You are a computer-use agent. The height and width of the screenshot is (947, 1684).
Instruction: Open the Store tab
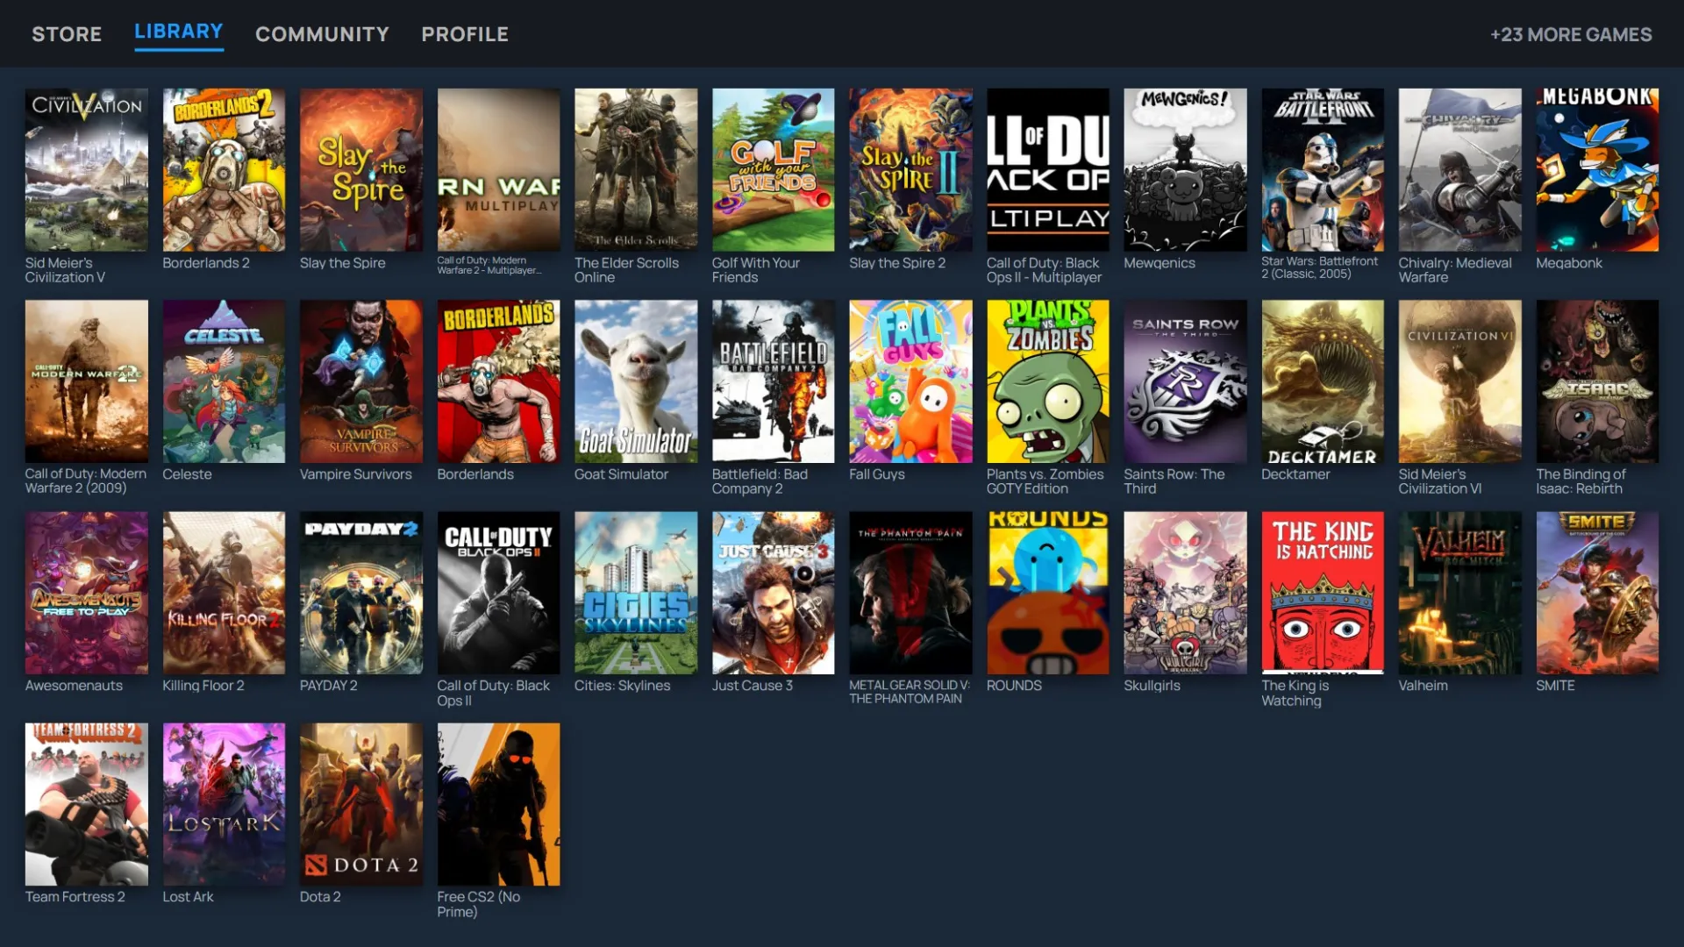click(x=67, y=34)
